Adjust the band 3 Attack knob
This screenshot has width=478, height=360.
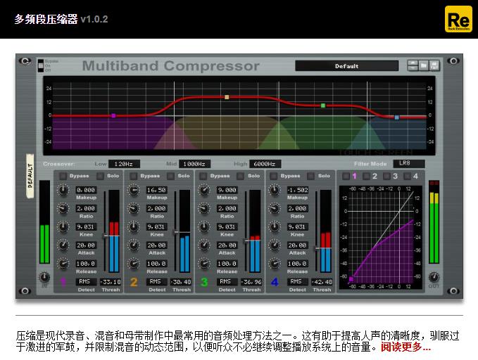pos(204,245)
